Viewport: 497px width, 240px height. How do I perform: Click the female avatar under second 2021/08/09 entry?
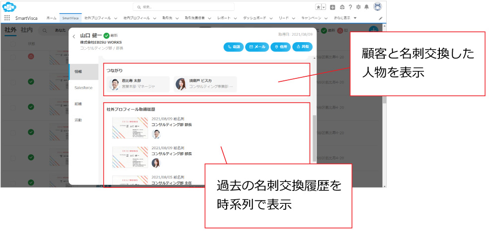point(156,163)
